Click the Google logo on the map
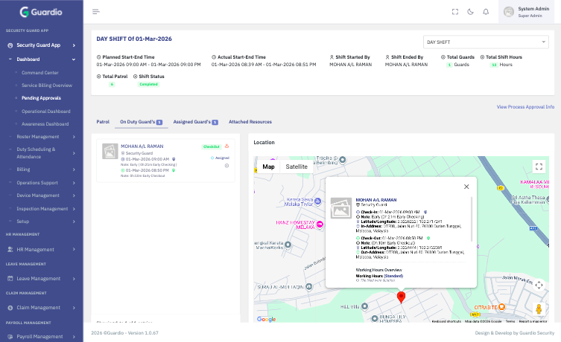561x342 pixels. [267, 319]
